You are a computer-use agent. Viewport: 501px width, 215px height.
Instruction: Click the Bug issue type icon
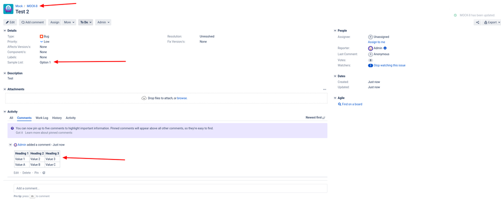(42, 36)
